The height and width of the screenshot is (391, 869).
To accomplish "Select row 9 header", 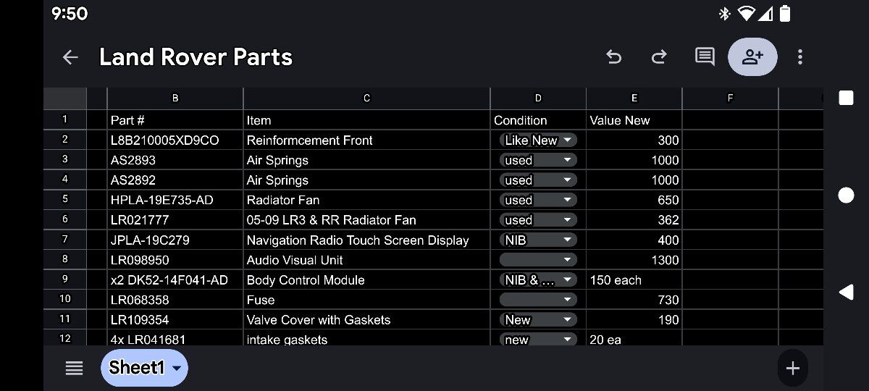I will point(65,279).
